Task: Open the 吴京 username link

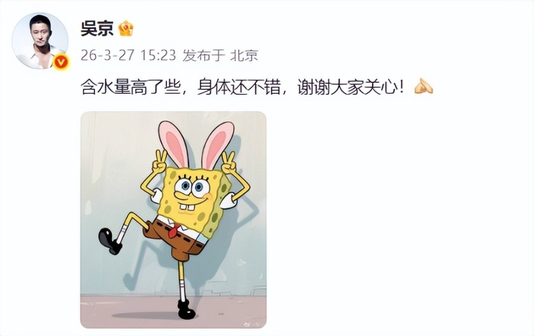Action: [97, 28]
